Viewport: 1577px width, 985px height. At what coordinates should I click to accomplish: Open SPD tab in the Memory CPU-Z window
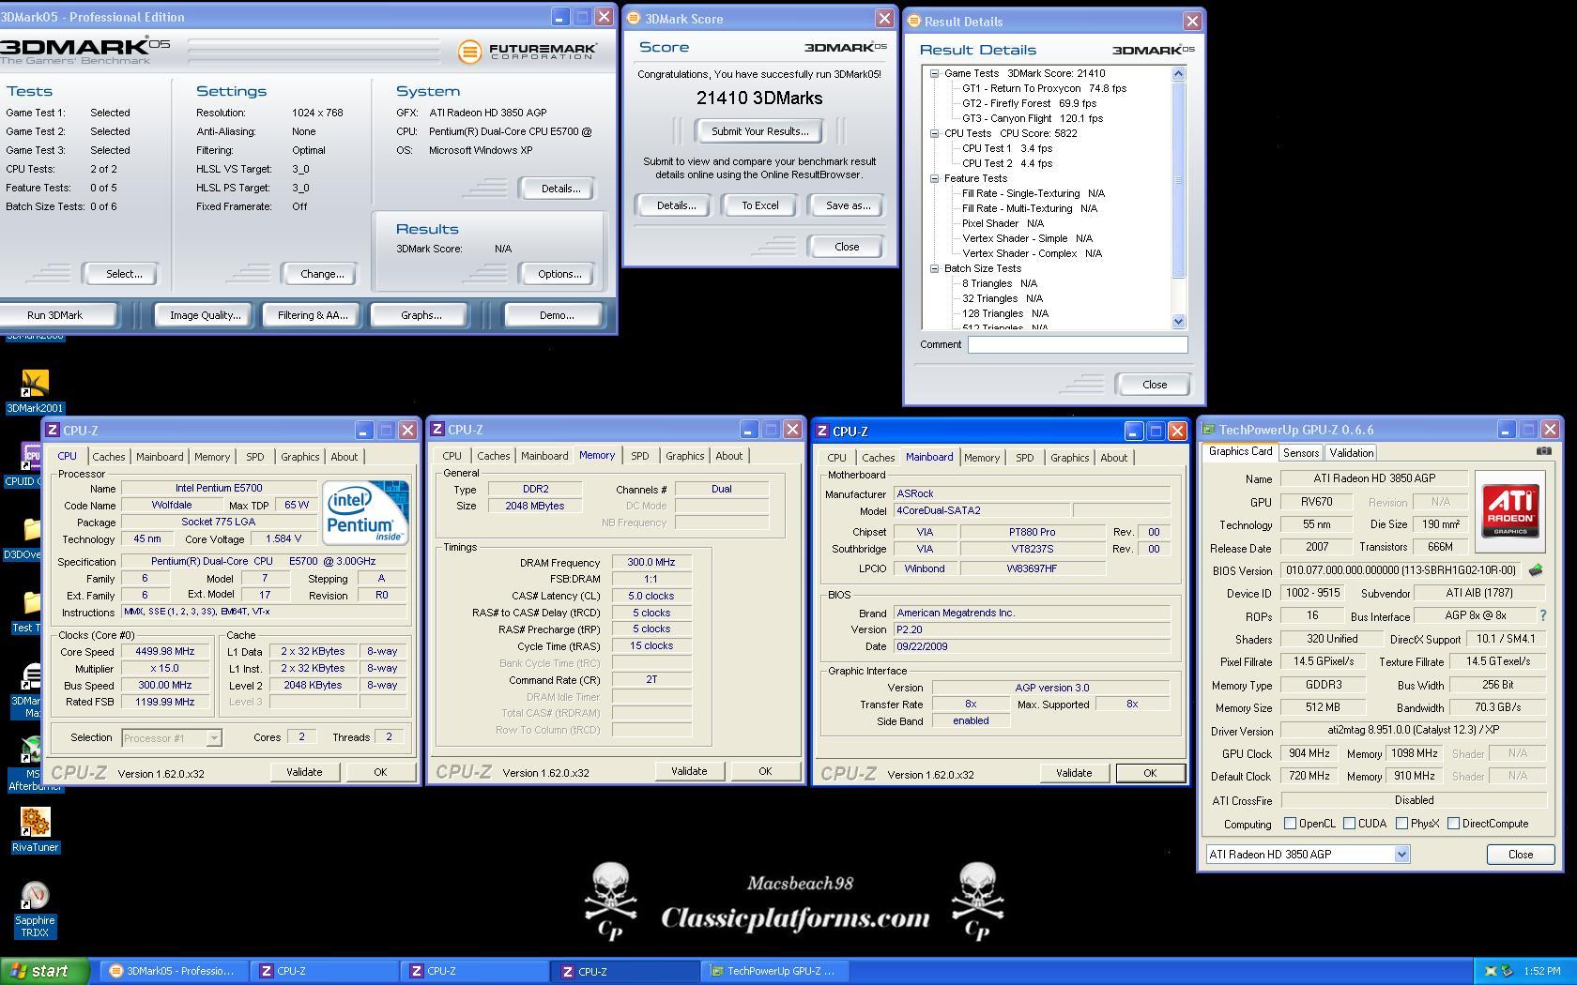[639, 456]
